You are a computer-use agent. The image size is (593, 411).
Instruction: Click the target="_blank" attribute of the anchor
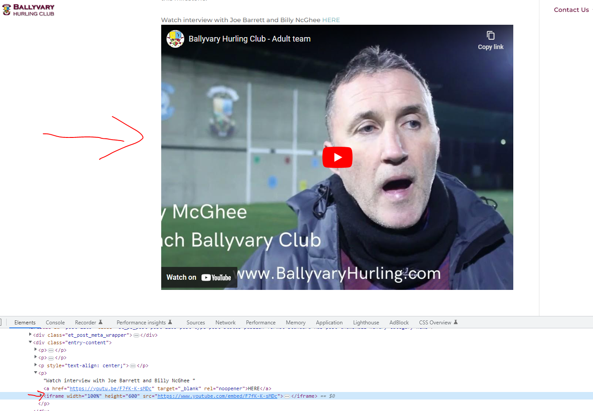tap(179, 388)
